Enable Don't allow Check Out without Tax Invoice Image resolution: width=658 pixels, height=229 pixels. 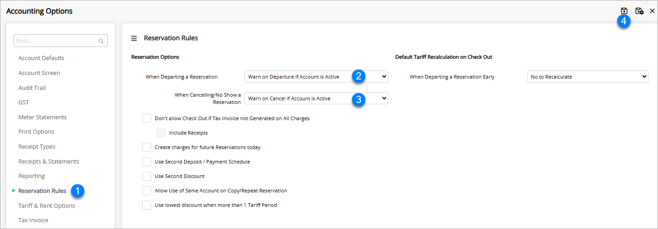pos(147,118)
